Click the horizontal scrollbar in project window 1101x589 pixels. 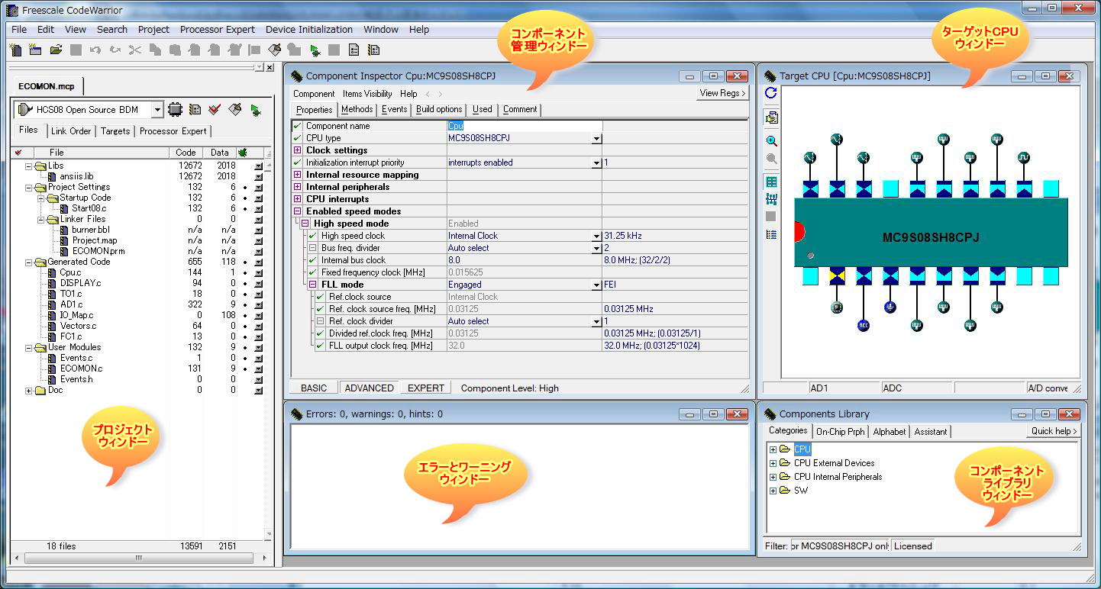click(139, 558)
